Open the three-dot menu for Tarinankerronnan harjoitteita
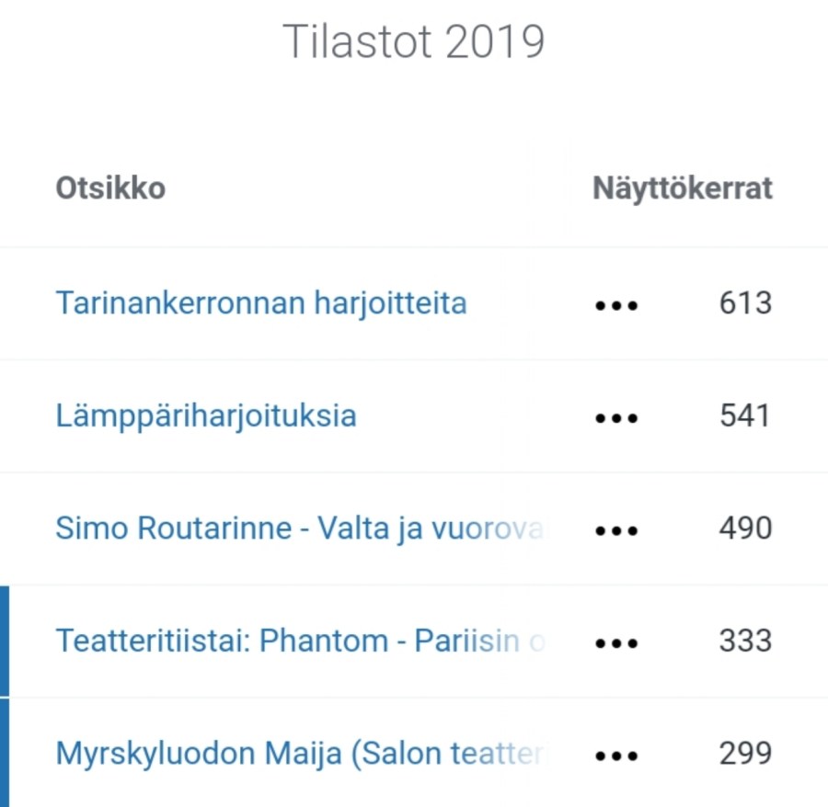Screen dimensions: 828x807 point(616,304)
